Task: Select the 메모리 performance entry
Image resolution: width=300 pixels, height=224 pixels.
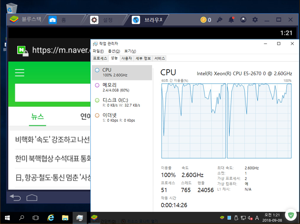Action: (x=122, y=88)
